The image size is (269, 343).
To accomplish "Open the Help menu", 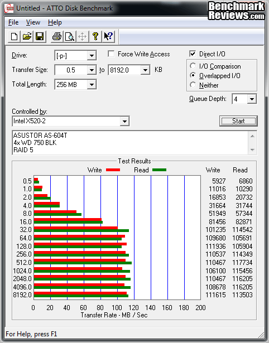I will (x=55, y=22).
